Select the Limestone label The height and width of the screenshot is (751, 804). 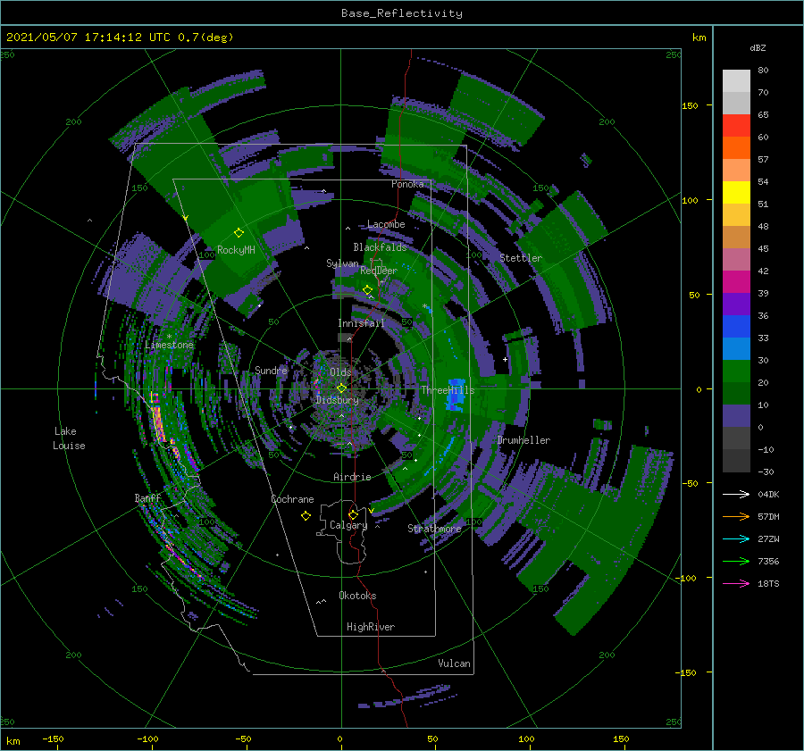point(169,345)
